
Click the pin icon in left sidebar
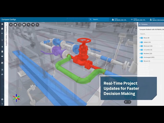point(2,47)
